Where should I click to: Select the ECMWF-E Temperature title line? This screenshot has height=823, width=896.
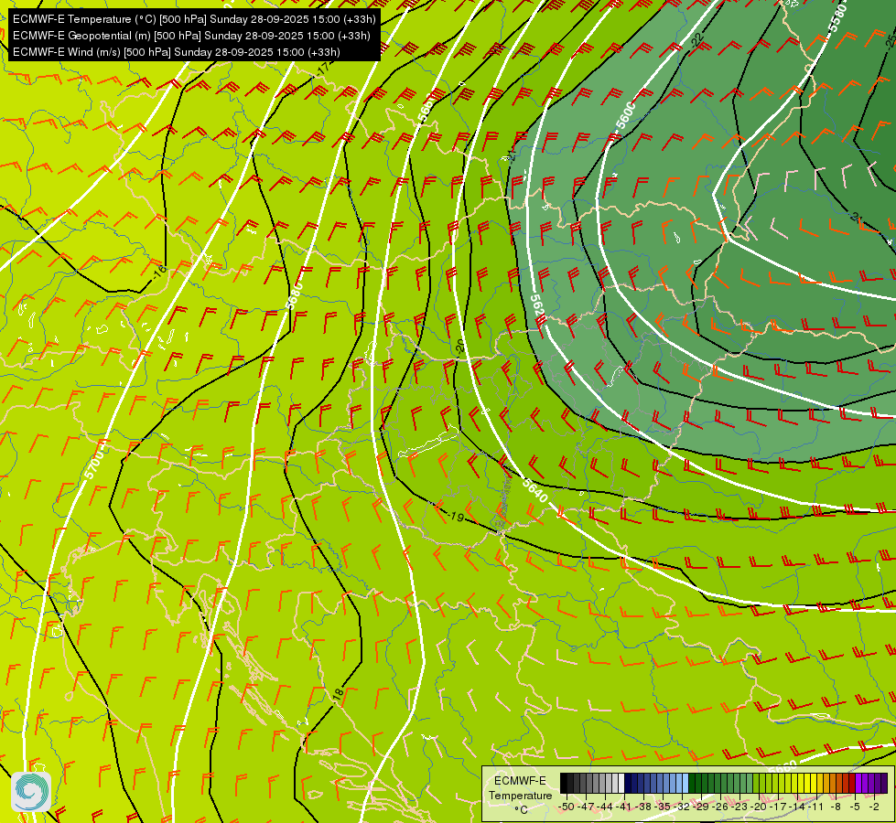[194, 19]
